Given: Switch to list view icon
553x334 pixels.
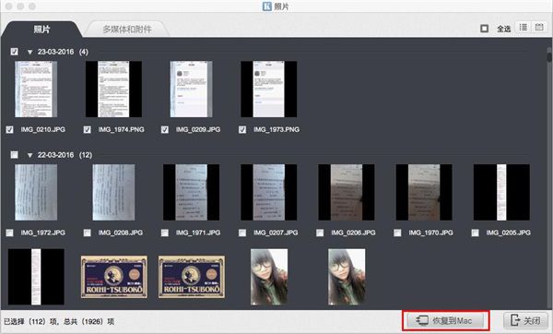Looking at the screenshot, I should 523,28.
